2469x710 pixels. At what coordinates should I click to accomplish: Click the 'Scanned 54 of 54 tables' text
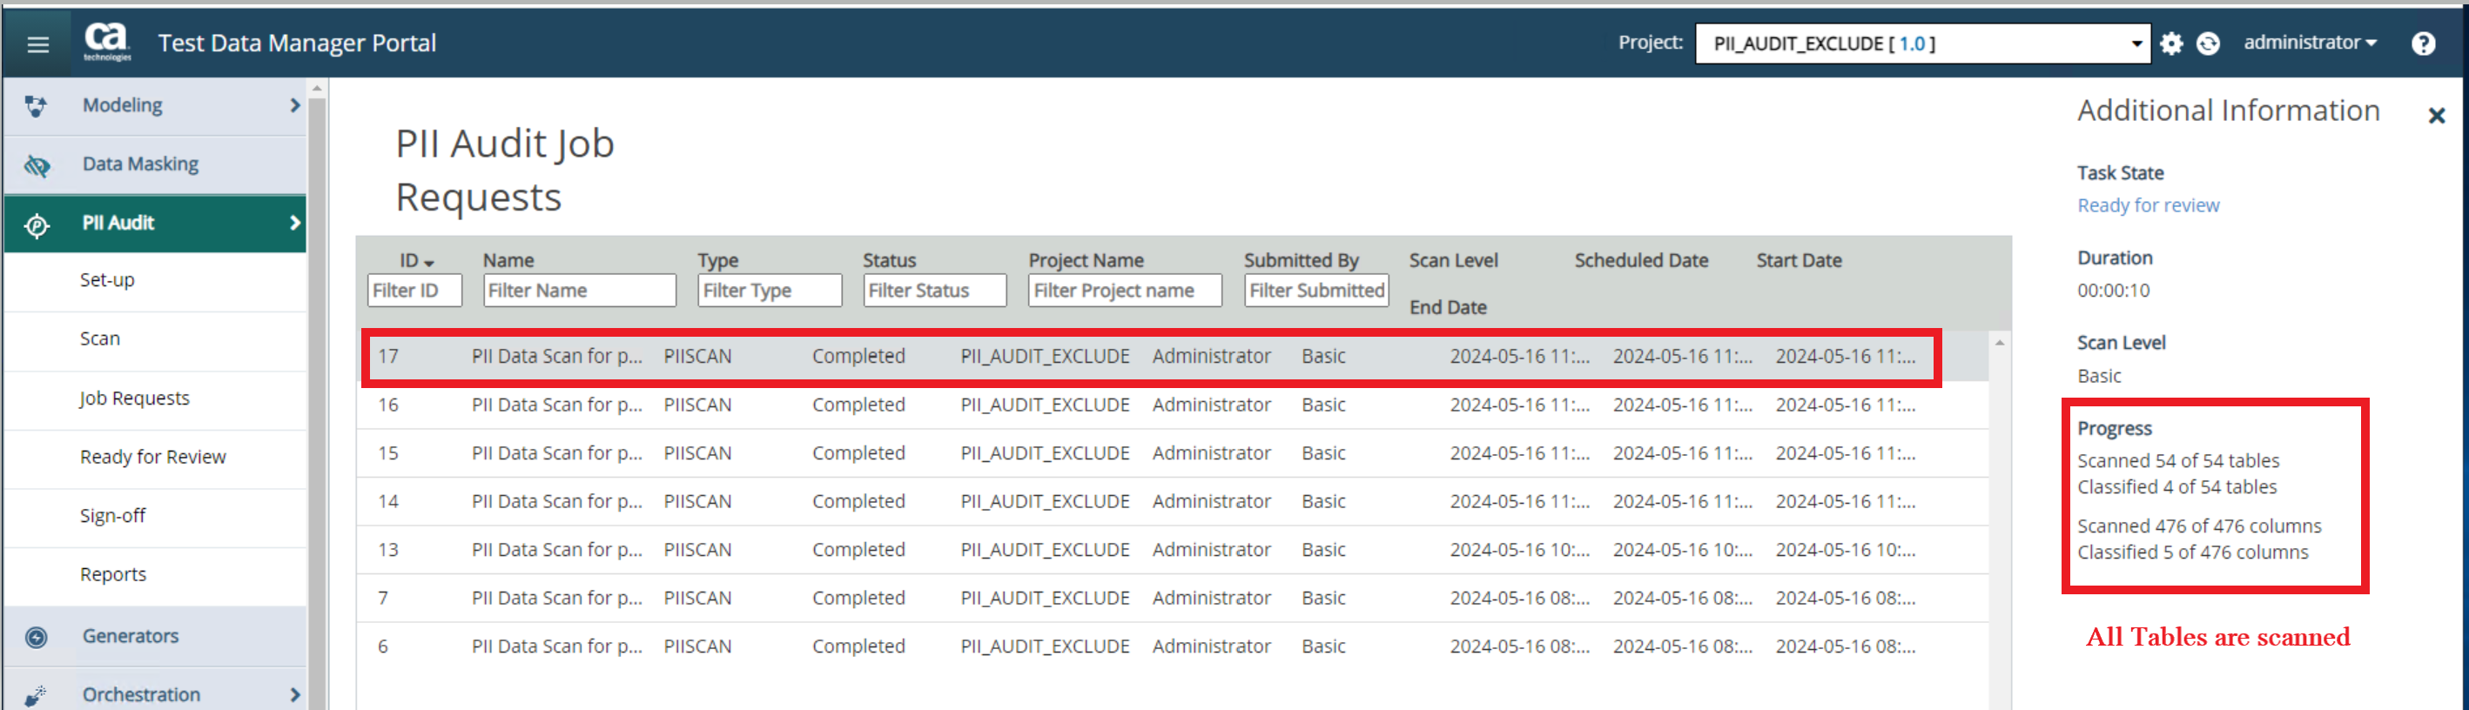tap(2177, 461)
